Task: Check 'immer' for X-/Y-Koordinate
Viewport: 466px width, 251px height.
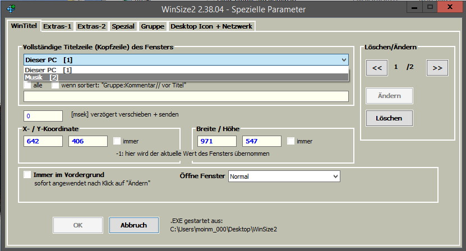Action: [117, 141]
